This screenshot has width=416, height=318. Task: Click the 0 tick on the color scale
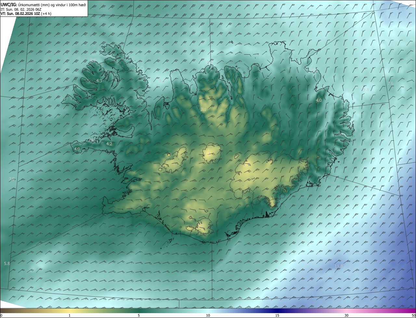coord(1,315)
